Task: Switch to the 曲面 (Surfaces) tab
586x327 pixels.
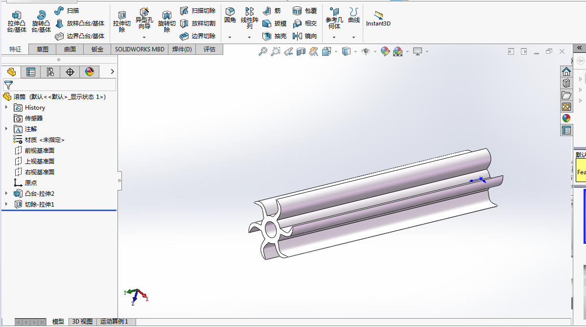Action: click(70, 49)
